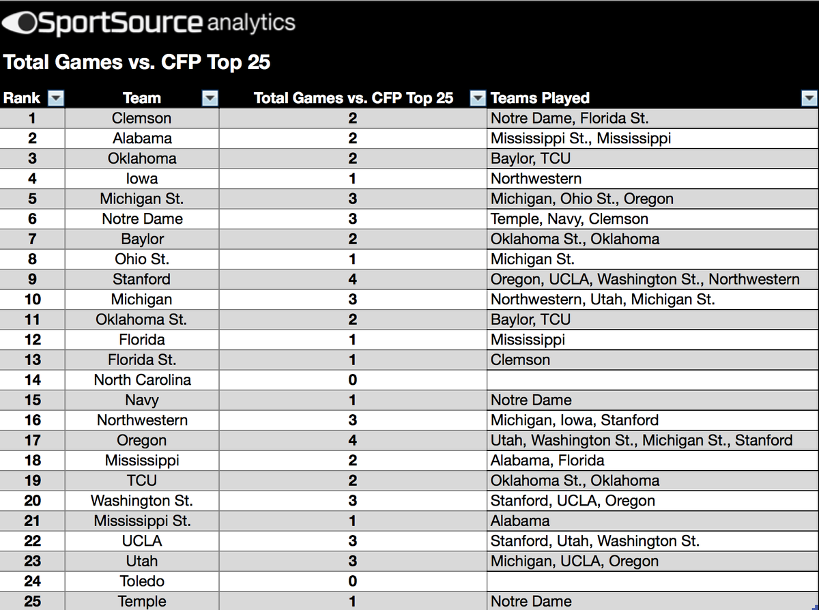Click the Clemson team cell
This screenshot has width=819, height=610.
[142, 118]
